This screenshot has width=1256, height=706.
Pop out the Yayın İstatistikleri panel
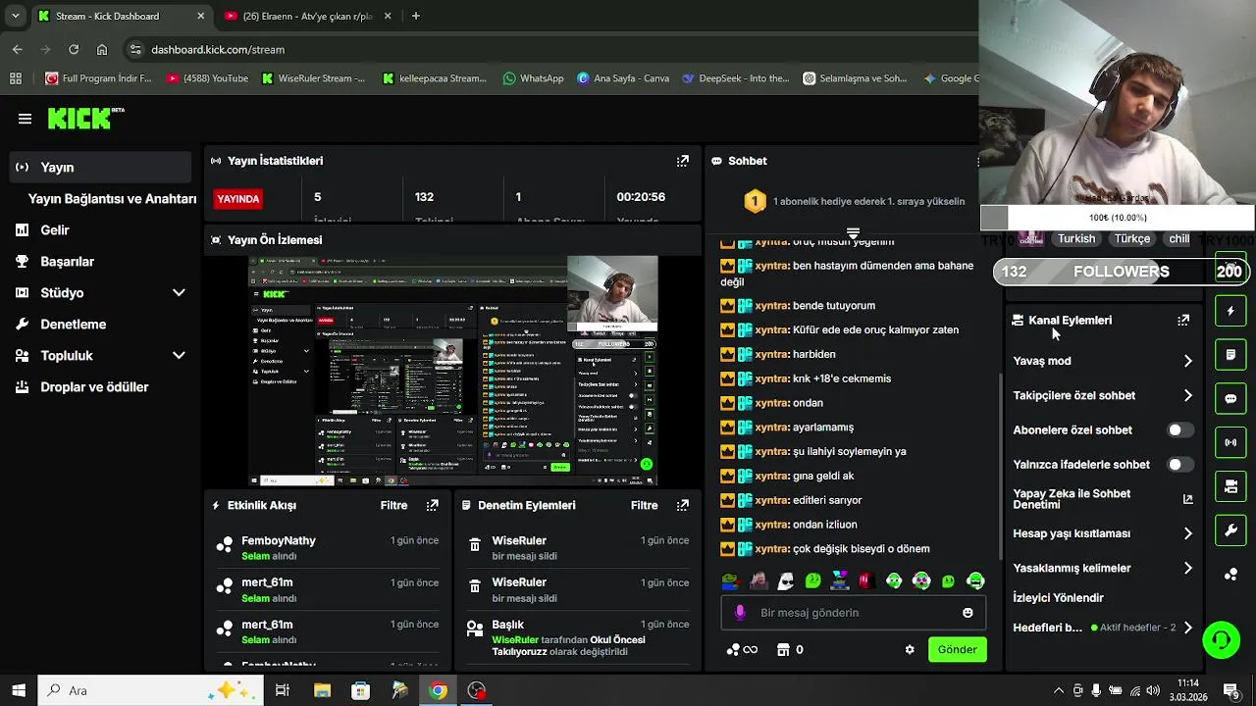point(683,161)
